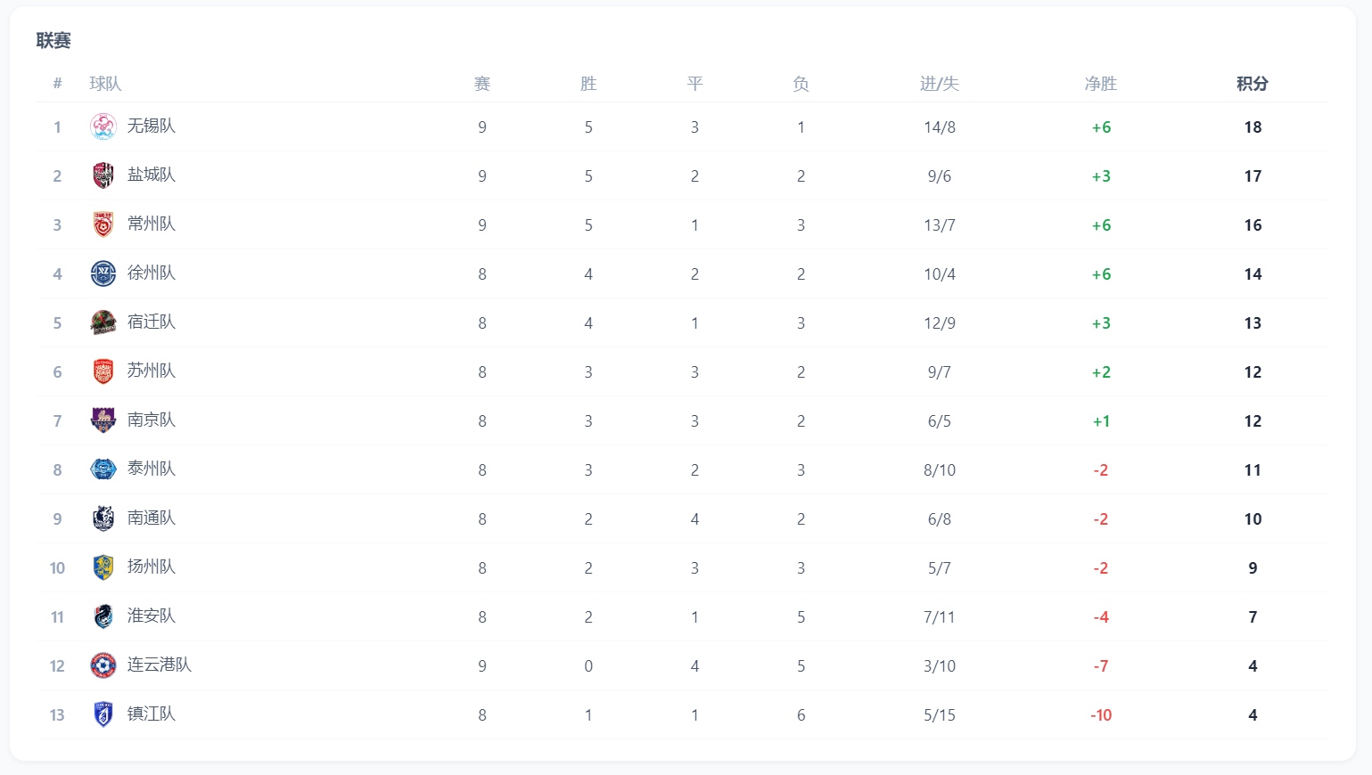
Task: Click the 南通队 team crest
Action: click(103, 518)
